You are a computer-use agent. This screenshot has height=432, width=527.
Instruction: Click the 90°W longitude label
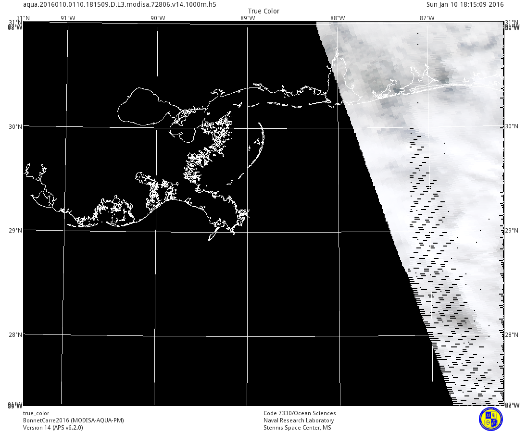158,18
